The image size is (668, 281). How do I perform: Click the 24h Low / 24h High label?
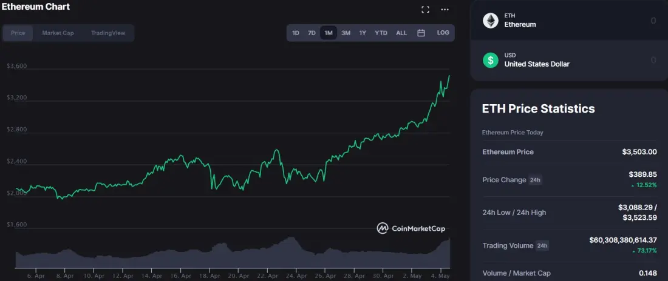point(514,213)
